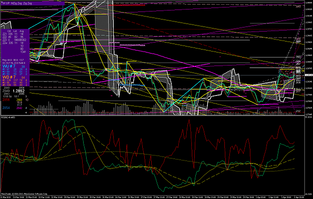Click the 'W.UP MZig Zag Zig Zag' header label
This screenshot has height=199, width=313.
pos(17,3)
